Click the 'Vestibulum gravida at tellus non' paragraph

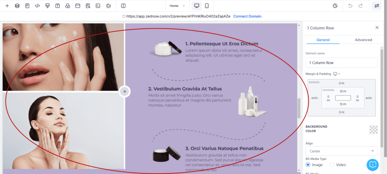[224, 162]
